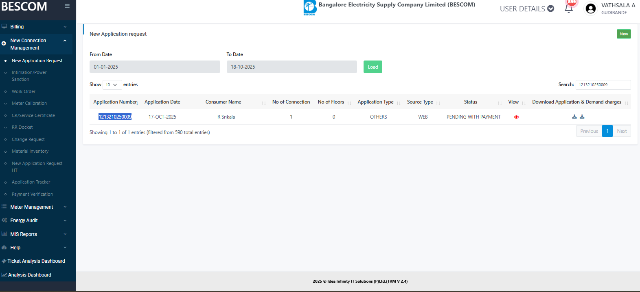Viewport: 640px width, 292px height.
Task: Open Application Tracker in the sidebar
Action: (x=31, y=182)
